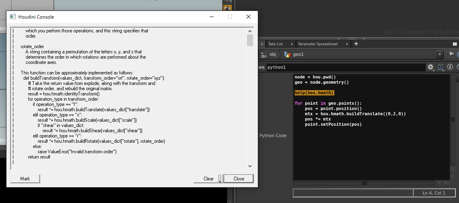
Task: Click the help(hou.hmath) highlighted code line
Action: (x=314, y=93)
